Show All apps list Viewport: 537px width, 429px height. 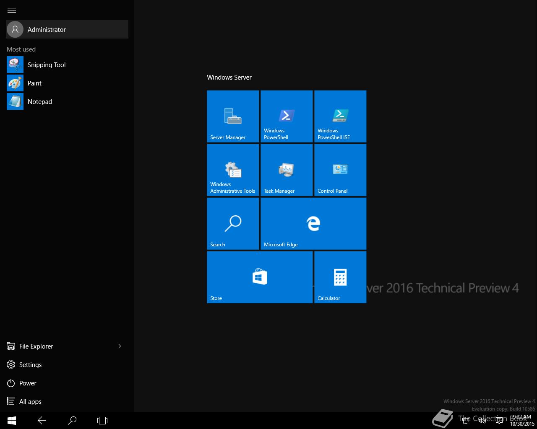coord(67,401)
